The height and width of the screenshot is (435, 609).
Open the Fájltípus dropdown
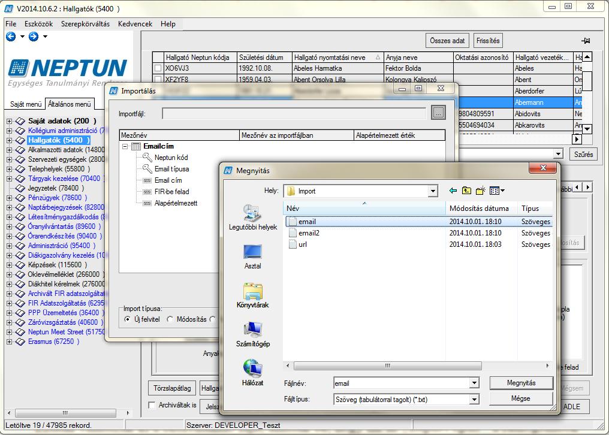pyautogui.click(x=474, y=399)
